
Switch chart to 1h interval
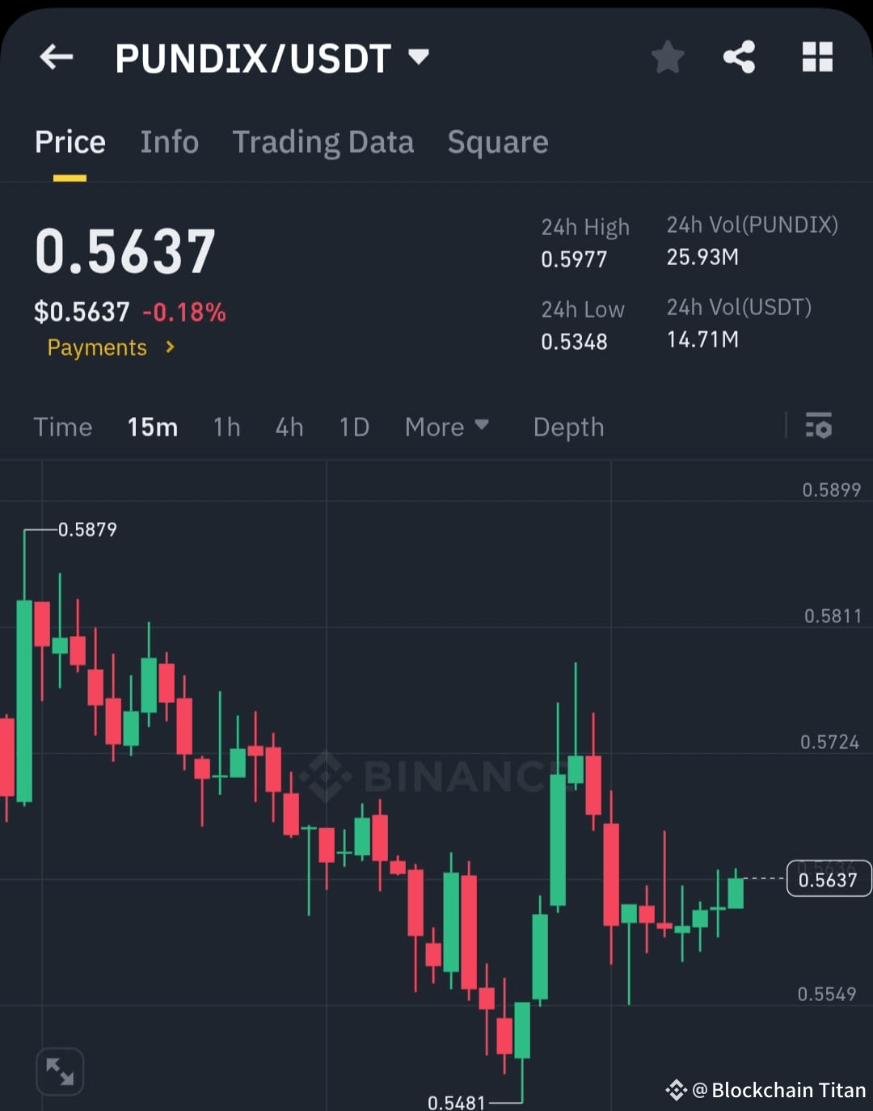tap(226, 427)
